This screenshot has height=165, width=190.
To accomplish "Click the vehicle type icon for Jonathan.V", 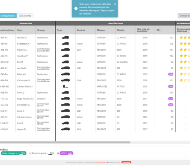I will tap(65, 56).
